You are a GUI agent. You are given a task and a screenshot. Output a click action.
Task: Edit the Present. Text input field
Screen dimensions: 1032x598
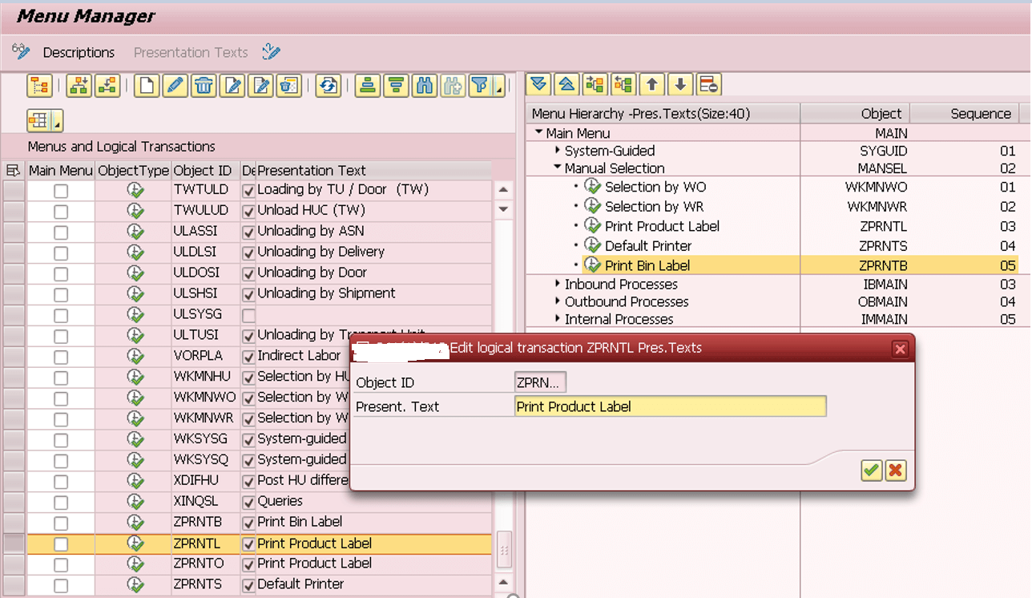(x=670, y=406)
